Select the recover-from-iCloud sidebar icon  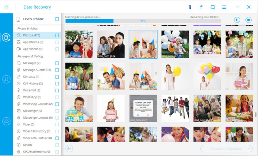(6, 121)
